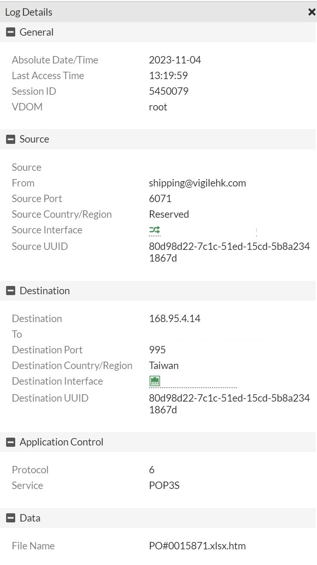Screen dimensions: 317x565
Task: Click the sender email shipping@vigilehk.com
Action: coord(197,183)
